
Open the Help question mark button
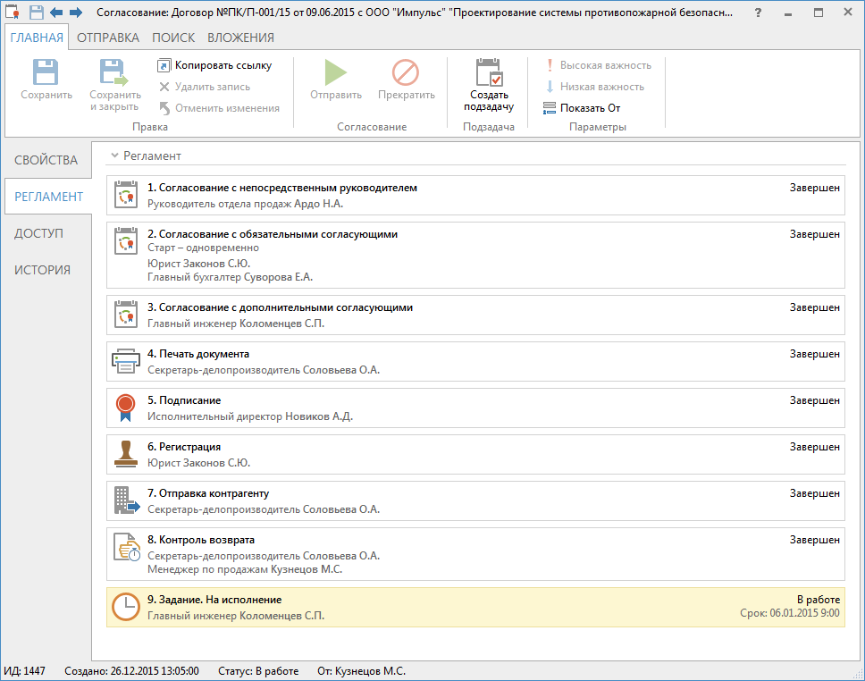[758, 13]
